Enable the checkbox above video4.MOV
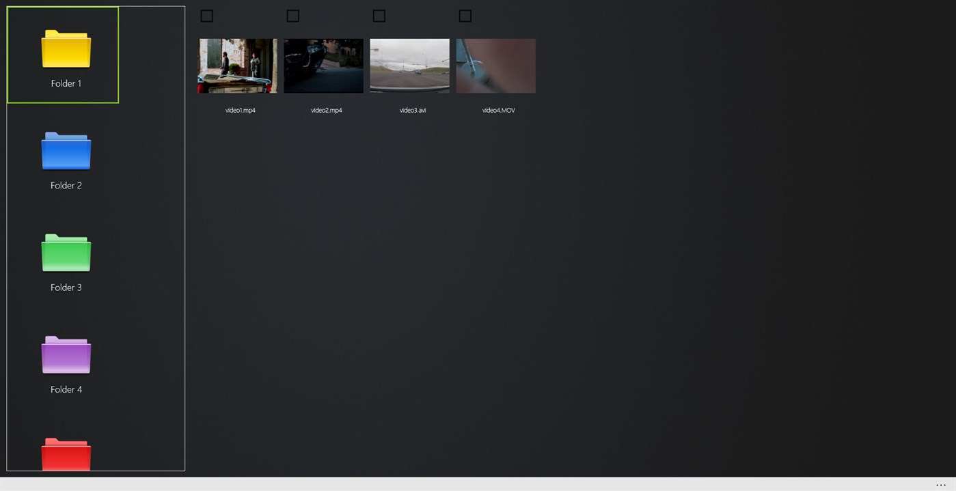Screen dimensions: 956x491 coord(465,15)
